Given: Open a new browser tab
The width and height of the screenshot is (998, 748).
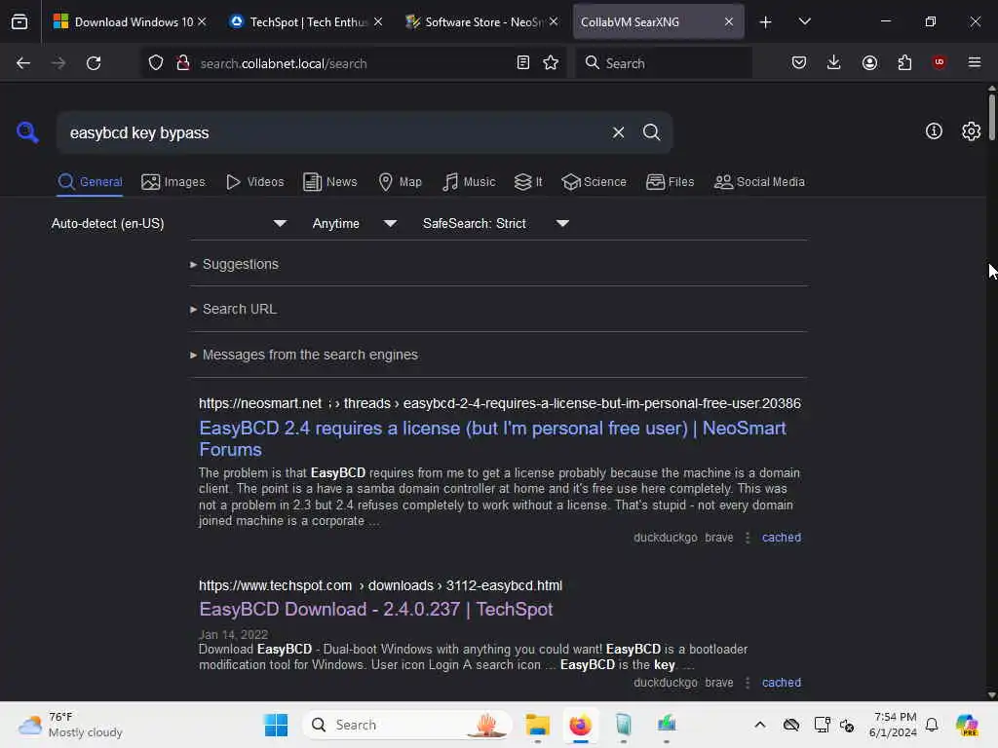Looking at the screenshot, I should [x=765, y=21].
